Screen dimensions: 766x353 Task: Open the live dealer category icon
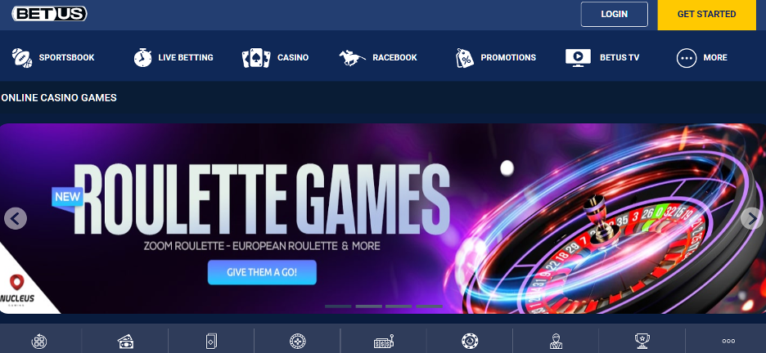point(556,342)
